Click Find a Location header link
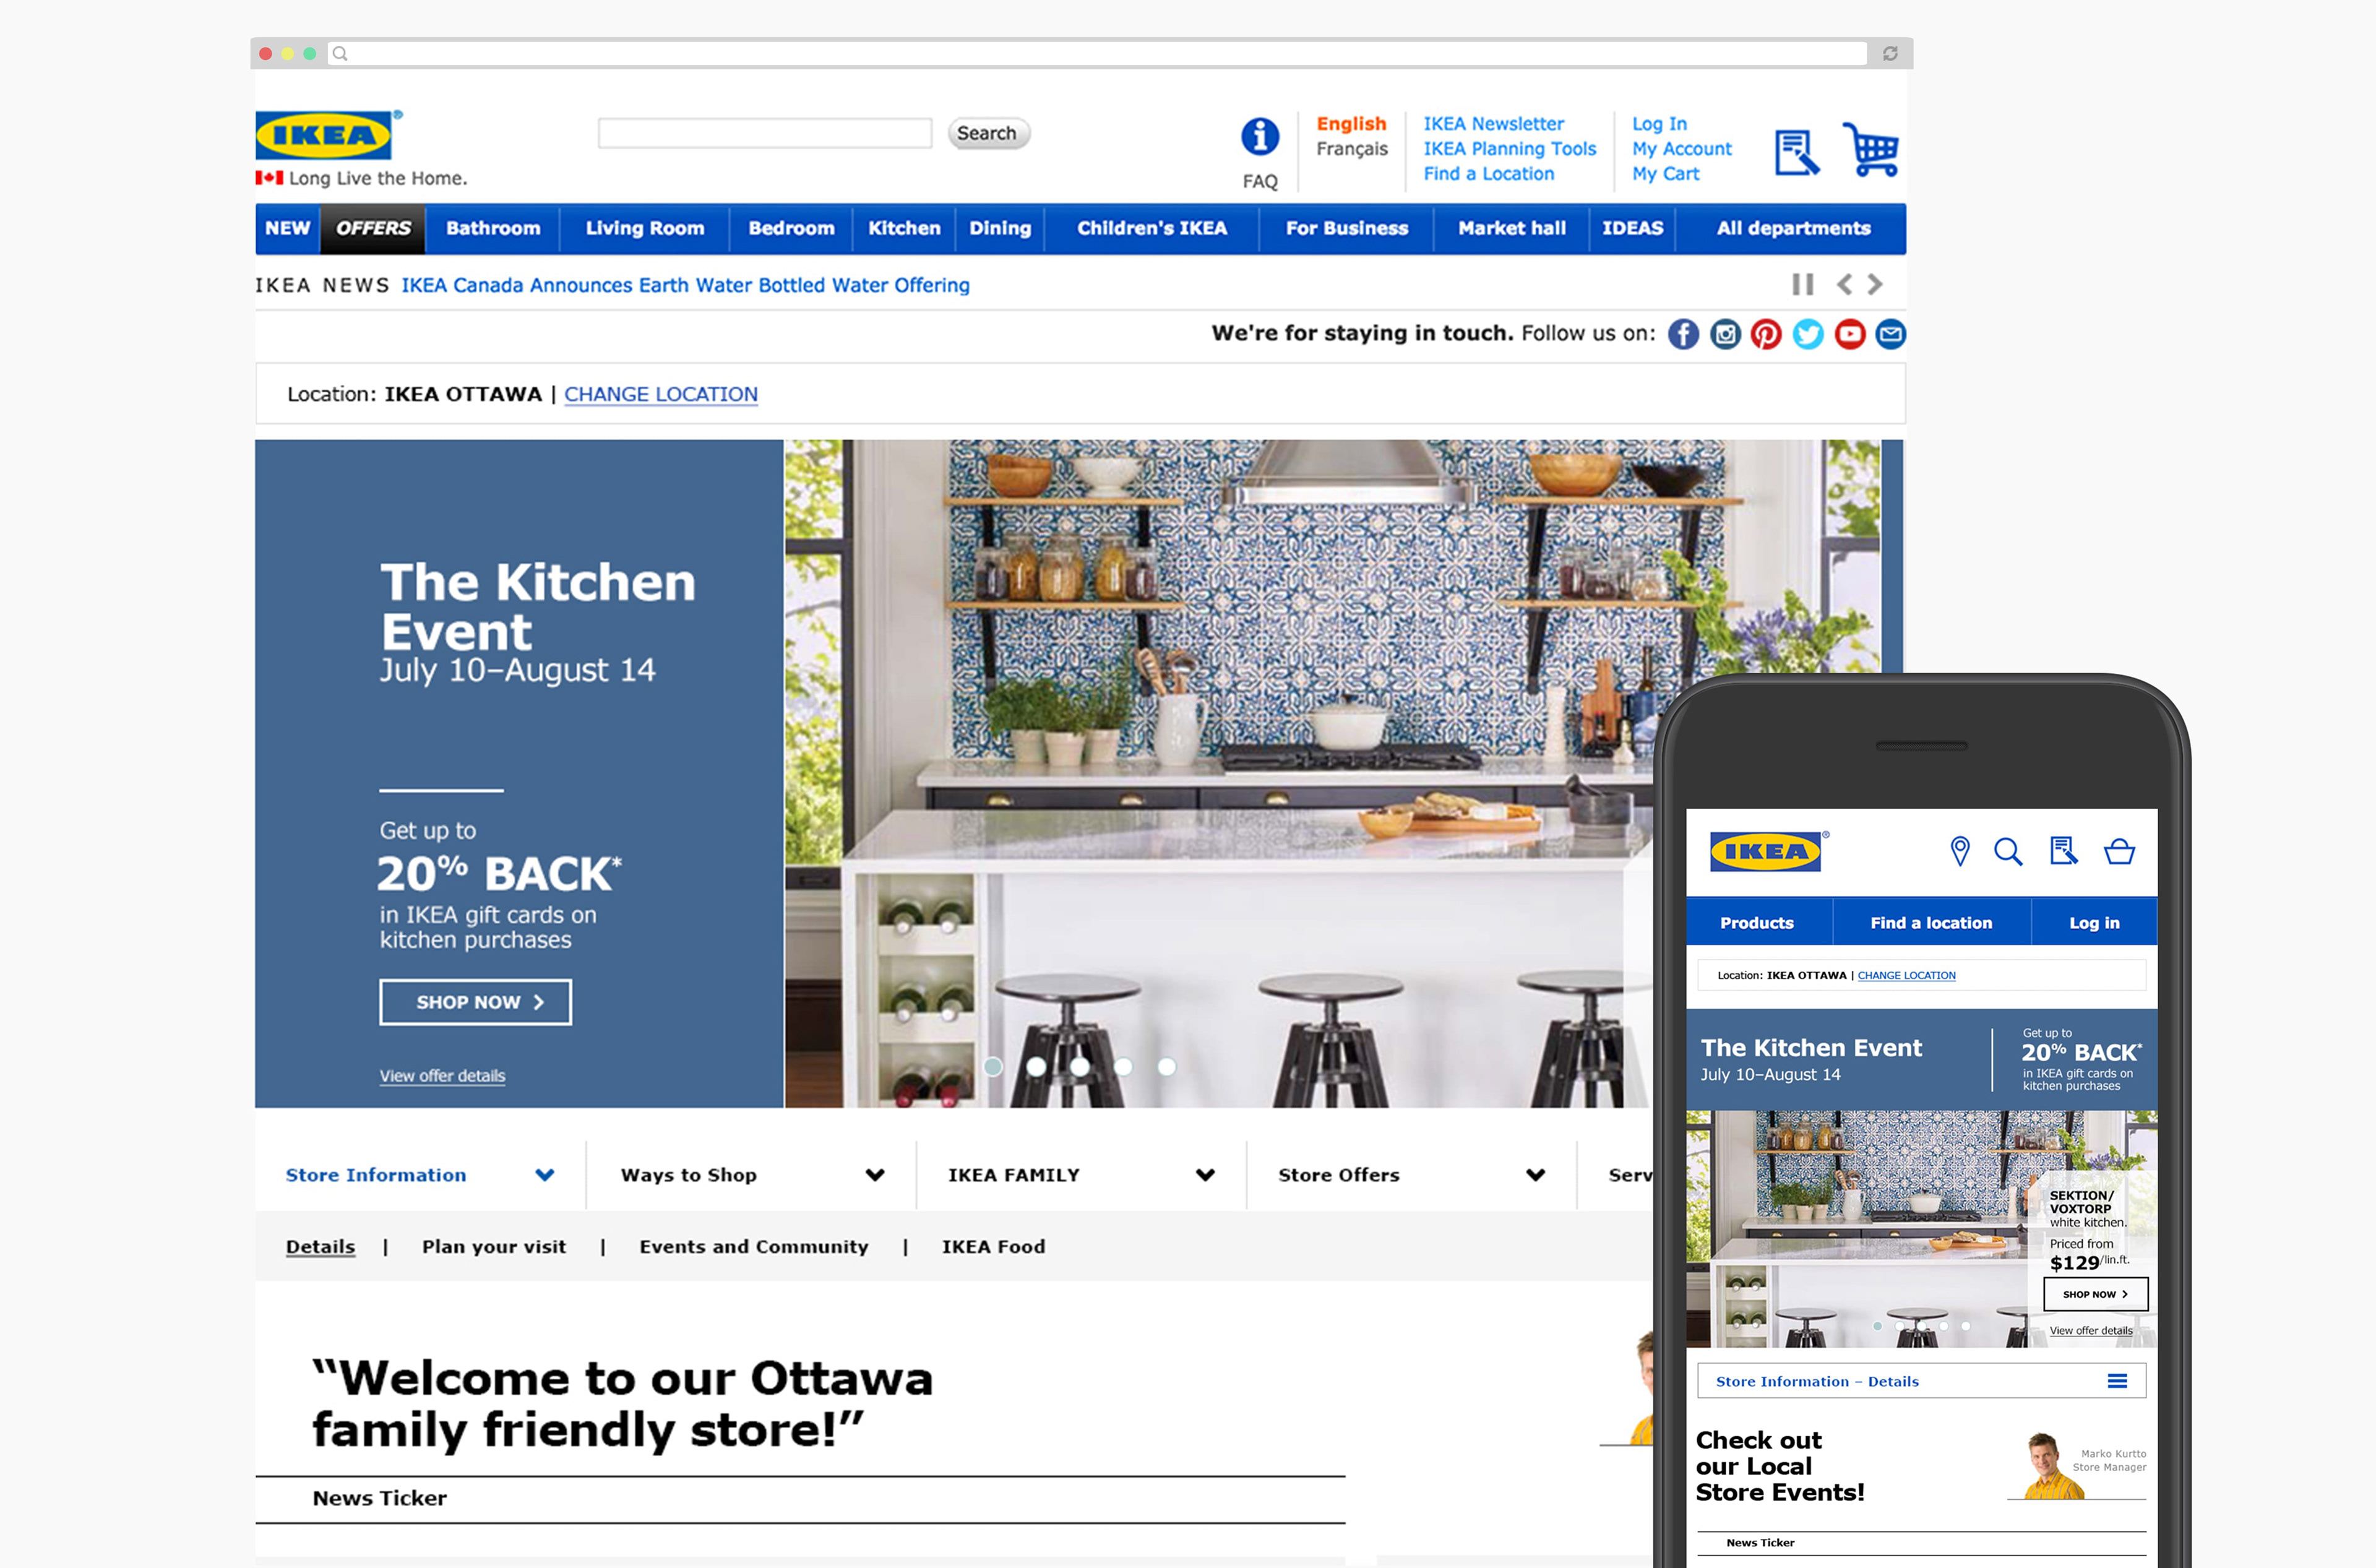The image size is (2376, 1568). pos(1489,174)
